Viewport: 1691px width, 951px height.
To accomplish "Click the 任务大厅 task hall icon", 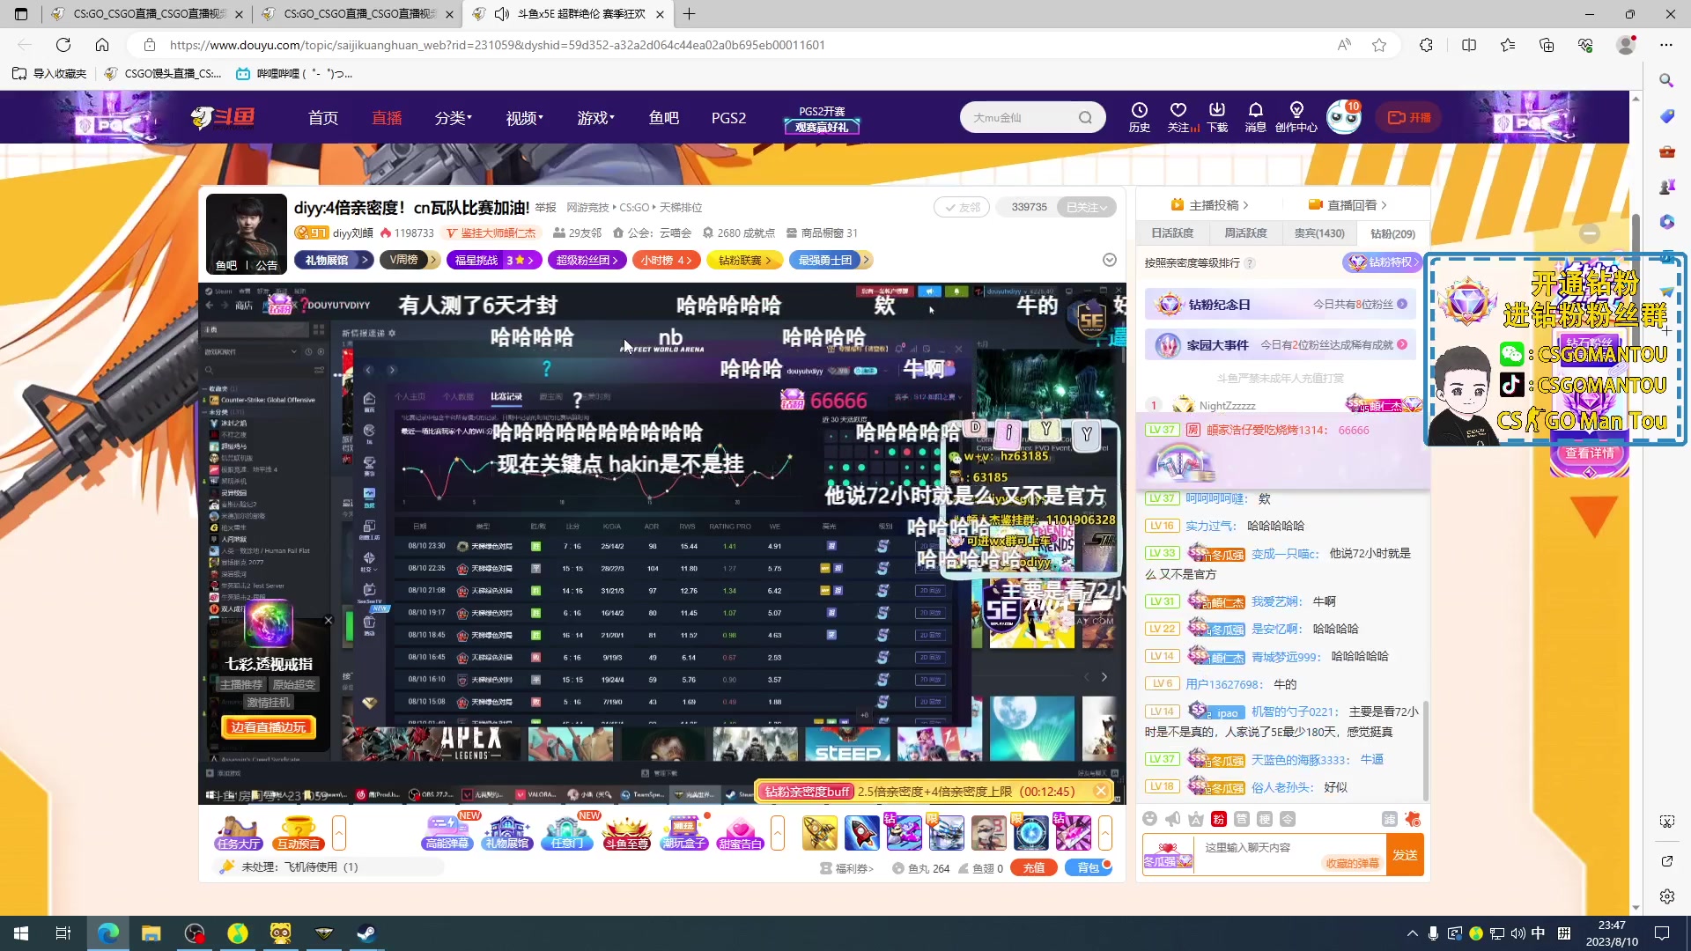I will pyautogui.click(x=237, y=832).
